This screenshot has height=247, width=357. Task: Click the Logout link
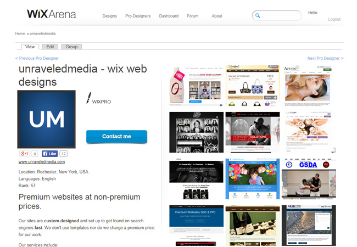tap(334, 19)
